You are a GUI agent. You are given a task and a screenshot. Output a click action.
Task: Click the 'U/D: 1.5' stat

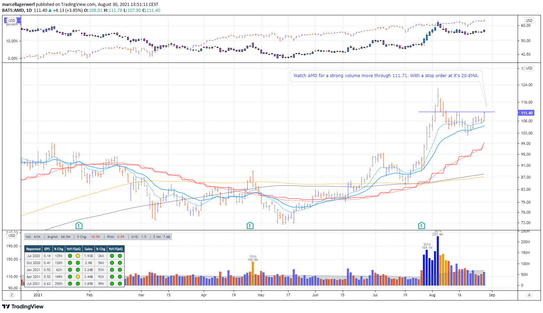point(139,237)
